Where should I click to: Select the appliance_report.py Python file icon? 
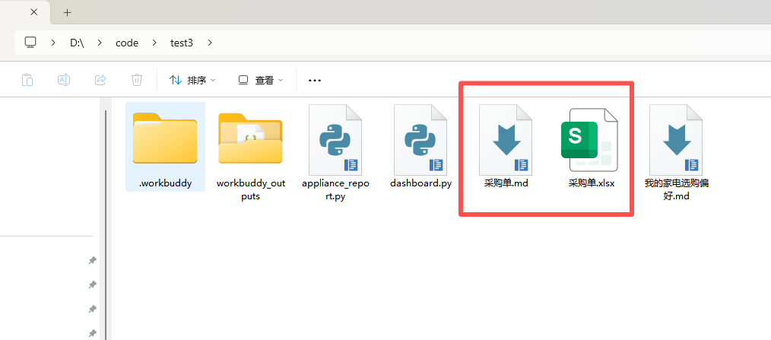pyautogui.click(x=335, y=140)
